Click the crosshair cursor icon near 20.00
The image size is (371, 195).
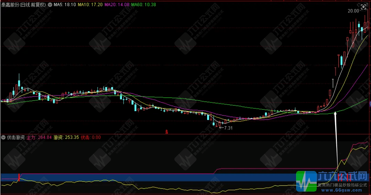(363, 7)
